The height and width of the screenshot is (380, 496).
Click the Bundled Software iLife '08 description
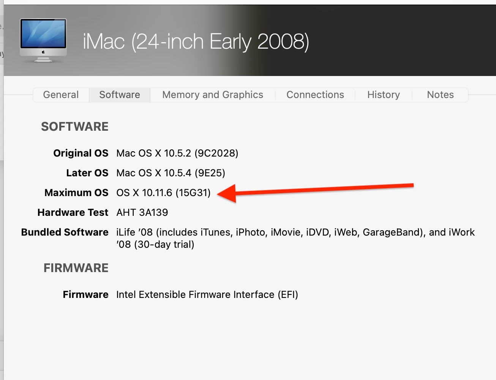click(295, 238)
